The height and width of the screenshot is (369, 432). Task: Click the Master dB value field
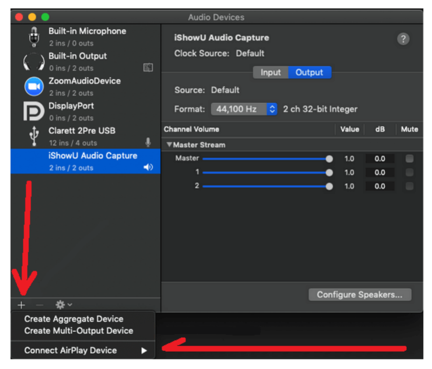pyautogui.click(x=380, y=158)
